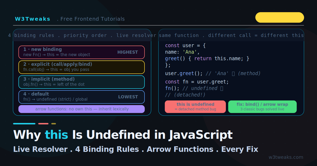Click the W3Tweaks brand name
The image size is (317, 166).
[x=32, y=19]
